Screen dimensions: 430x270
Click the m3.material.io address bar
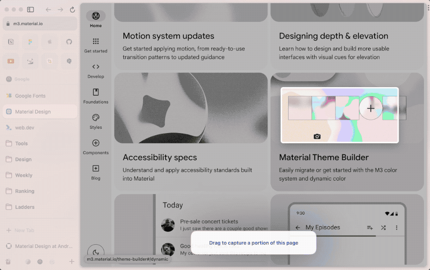40,24
